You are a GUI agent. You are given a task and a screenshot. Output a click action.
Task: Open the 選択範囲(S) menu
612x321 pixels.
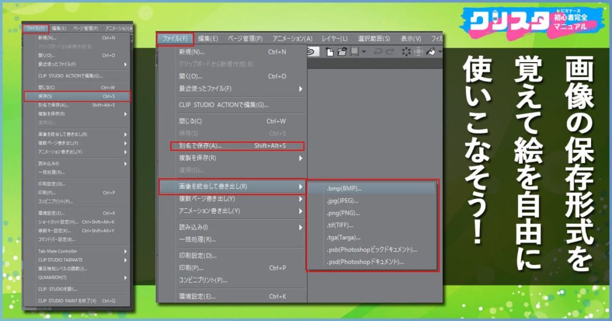tap(374, 39)
